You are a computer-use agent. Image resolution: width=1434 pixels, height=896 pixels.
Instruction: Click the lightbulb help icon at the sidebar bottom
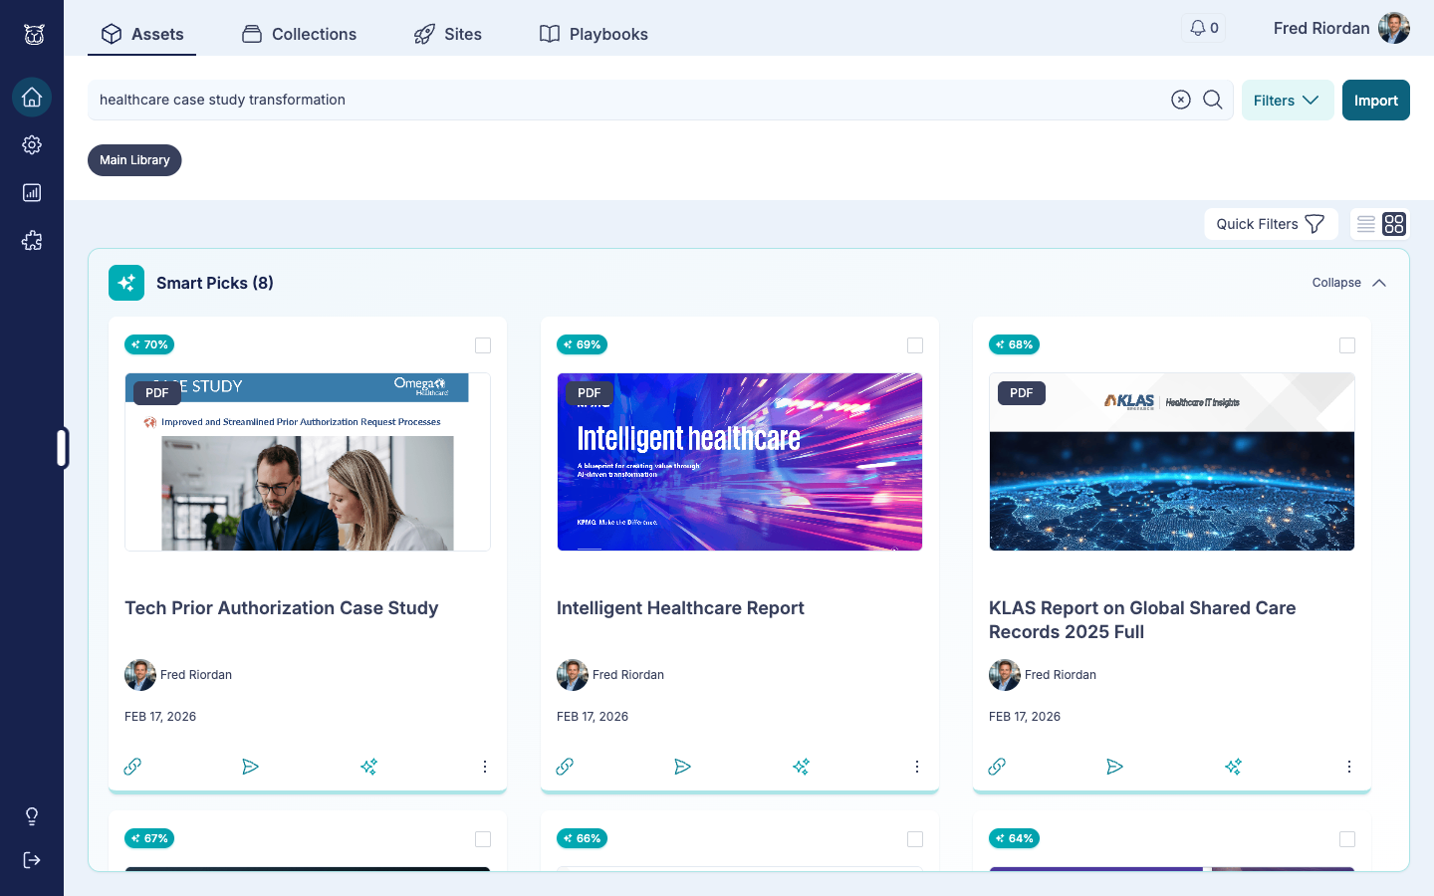pos(32,815)
